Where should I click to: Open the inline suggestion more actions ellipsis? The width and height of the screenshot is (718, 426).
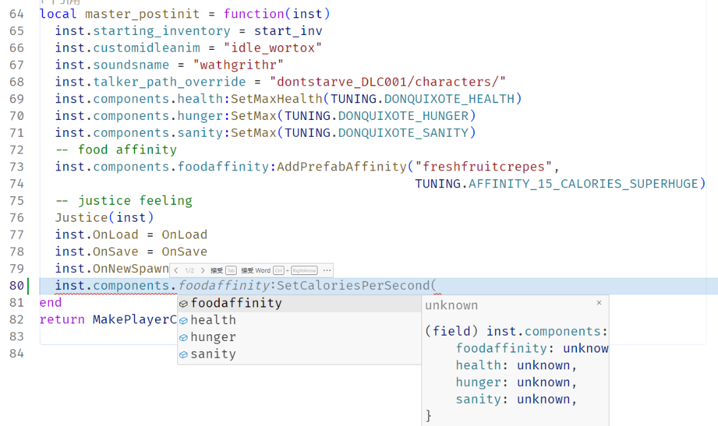327,270
